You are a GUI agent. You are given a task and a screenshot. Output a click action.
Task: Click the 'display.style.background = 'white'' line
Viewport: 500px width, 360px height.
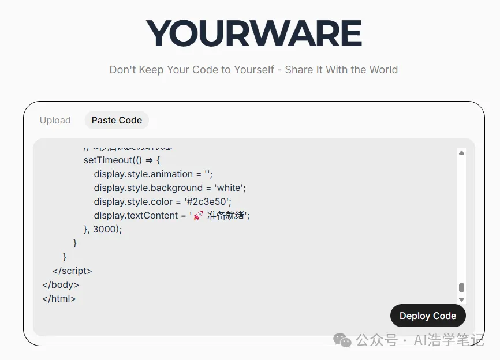coord(170,187)
